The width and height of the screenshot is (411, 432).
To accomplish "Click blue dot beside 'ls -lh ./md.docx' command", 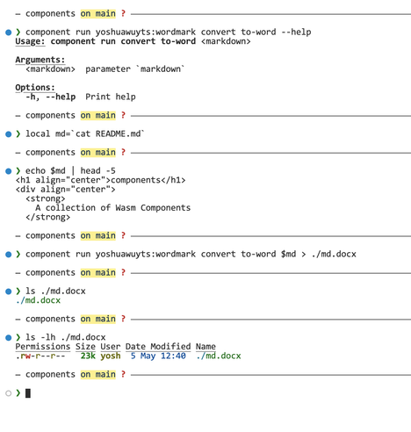I will (x=9, y=337).
